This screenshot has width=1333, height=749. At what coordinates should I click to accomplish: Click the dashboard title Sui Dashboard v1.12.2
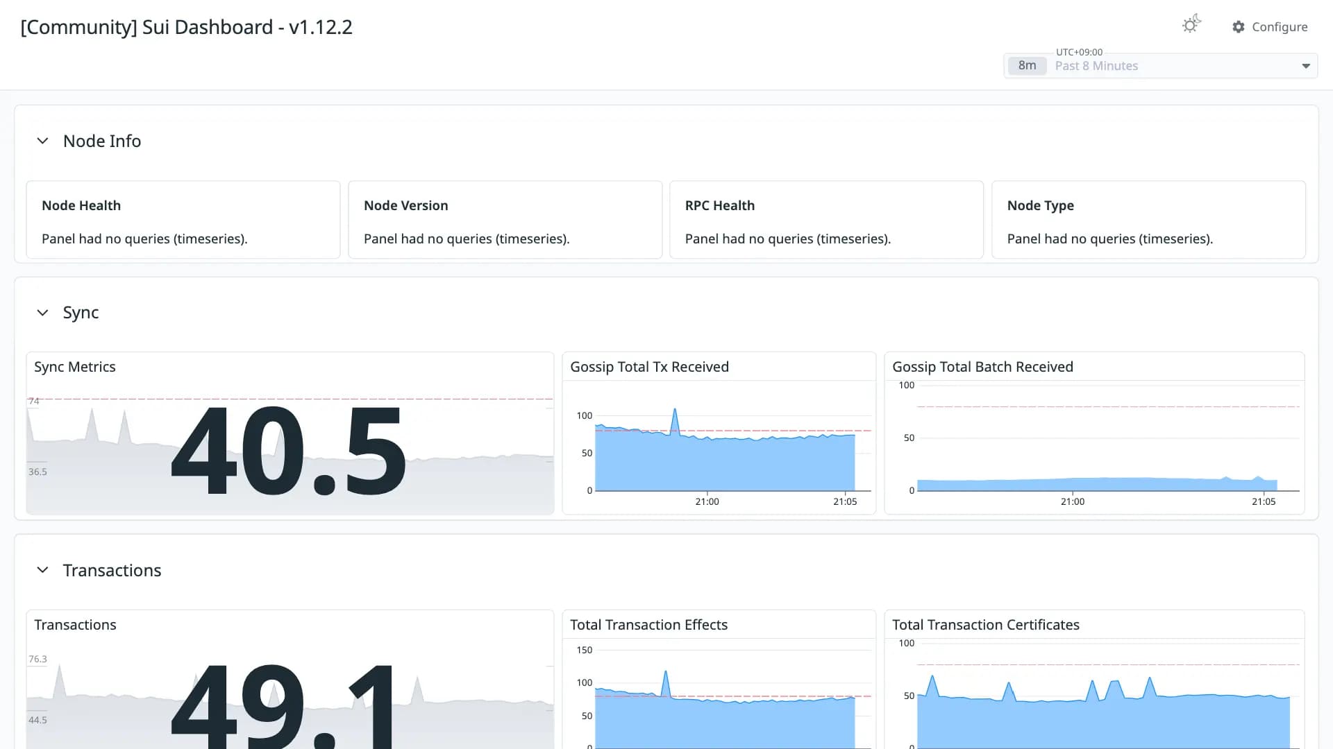coord(187,27)
